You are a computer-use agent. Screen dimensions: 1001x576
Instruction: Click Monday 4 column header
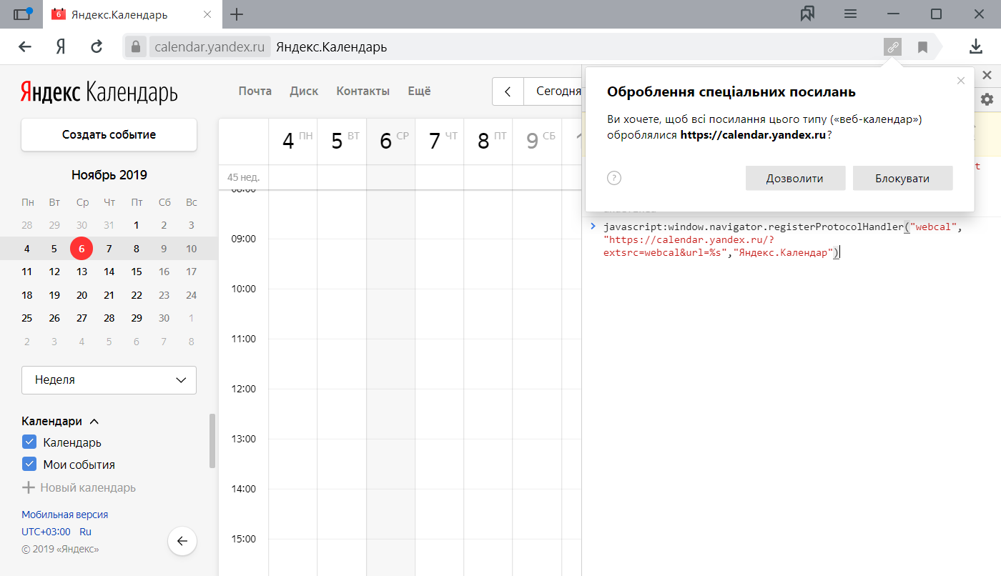click(x=293, y=141)
